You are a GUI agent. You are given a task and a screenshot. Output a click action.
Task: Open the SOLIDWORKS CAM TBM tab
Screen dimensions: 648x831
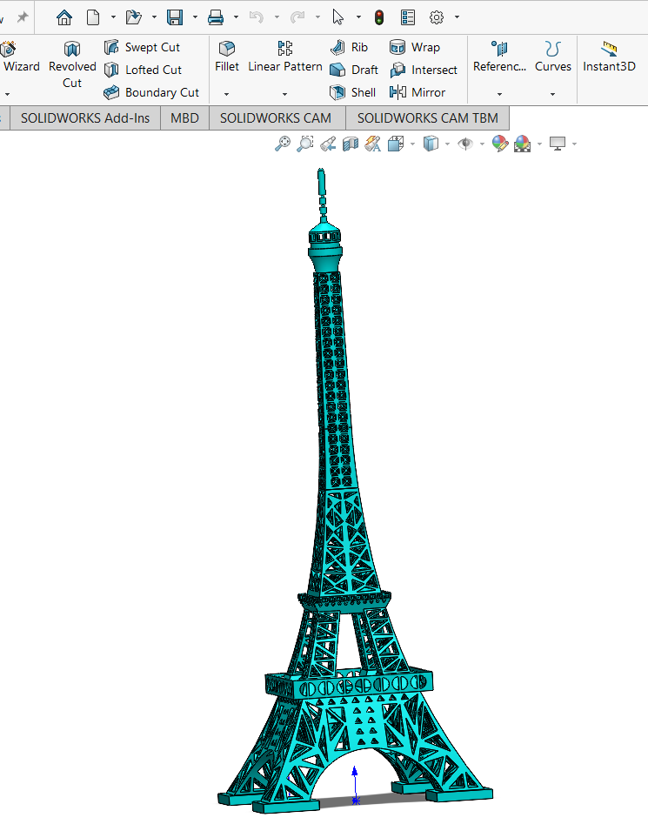427,117
